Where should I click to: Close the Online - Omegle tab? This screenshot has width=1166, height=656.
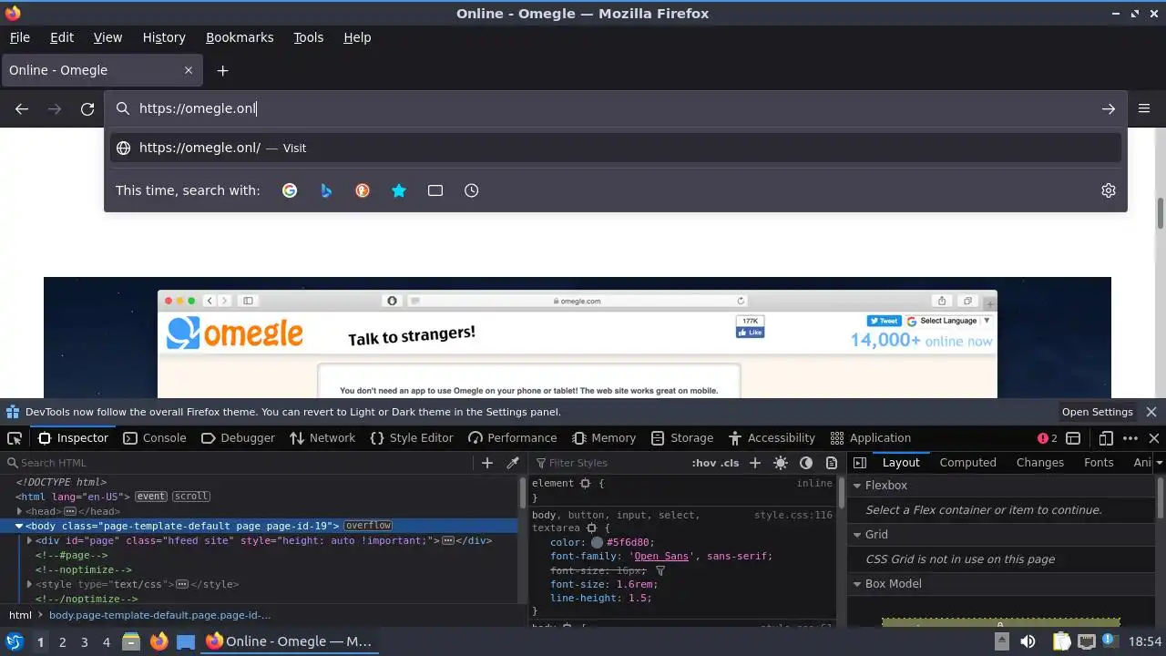pyautogui.click(x=189, y=70)
